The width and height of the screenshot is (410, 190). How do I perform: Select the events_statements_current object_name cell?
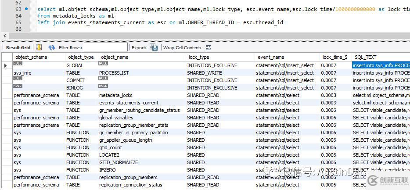point(142,103)
